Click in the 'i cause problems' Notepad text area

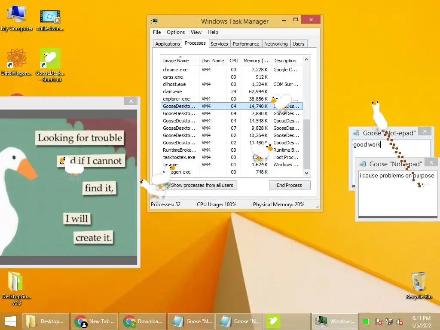click(x=397, y=194)
